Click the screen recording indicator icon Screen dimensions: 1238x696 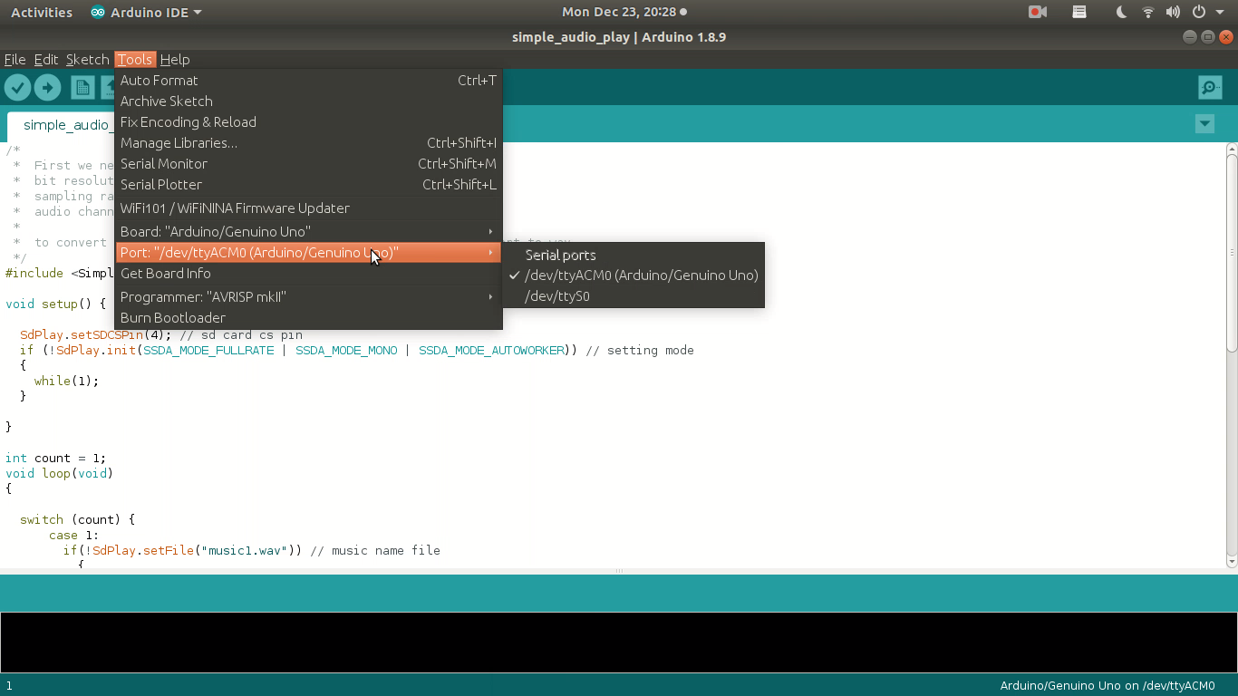point(1038,13)
